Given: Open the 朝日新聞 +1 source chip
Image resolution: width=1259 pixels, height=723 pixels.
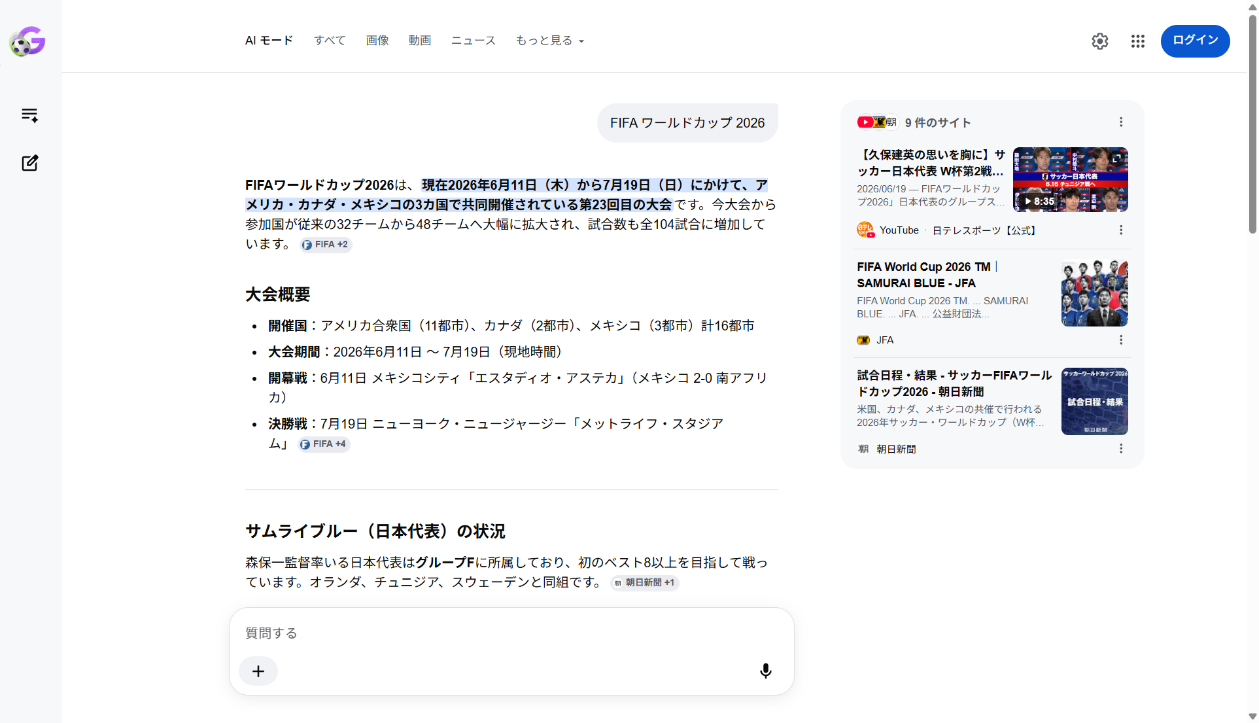Looking at the screenshot, I should pyautogui.click(x=644, y=582).
